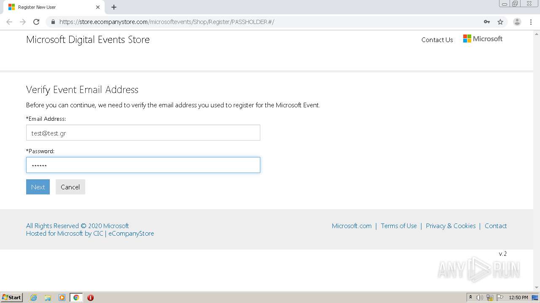Viewport: 540px width, 303px height.
Task: Click the Next button
Action: click(38, 187)
